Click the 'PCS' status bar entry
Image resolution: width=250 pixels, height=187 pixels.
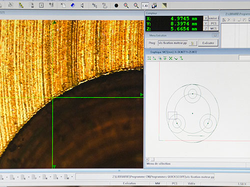174,183
